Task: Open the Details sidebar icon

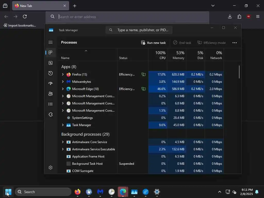Action: point(51,104)
